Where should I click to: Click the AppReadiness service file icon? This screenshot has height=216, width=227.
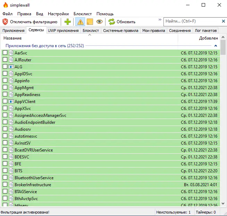[x=11, y=95]
